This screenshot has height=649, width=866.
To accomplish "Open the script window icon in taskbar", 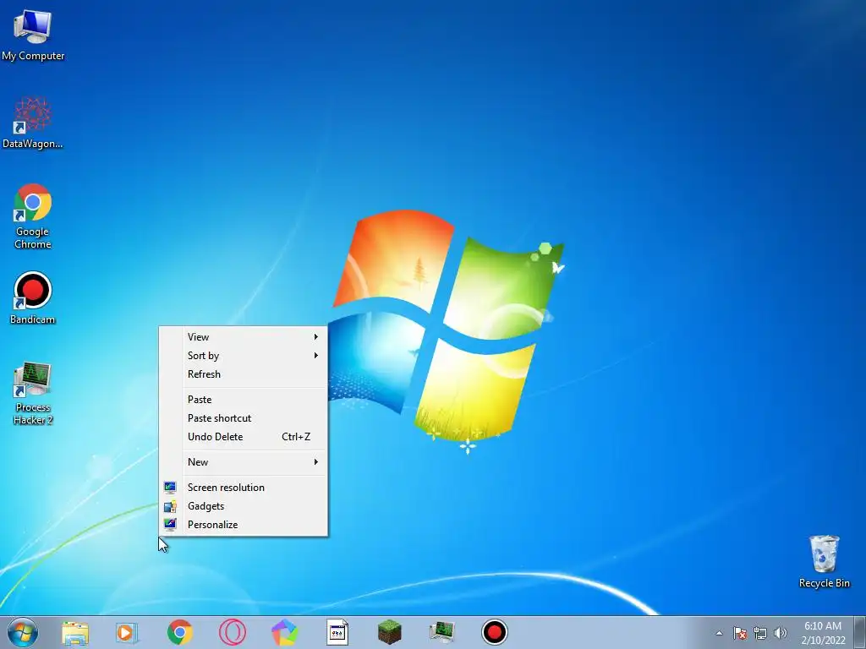I will [337, 632].
